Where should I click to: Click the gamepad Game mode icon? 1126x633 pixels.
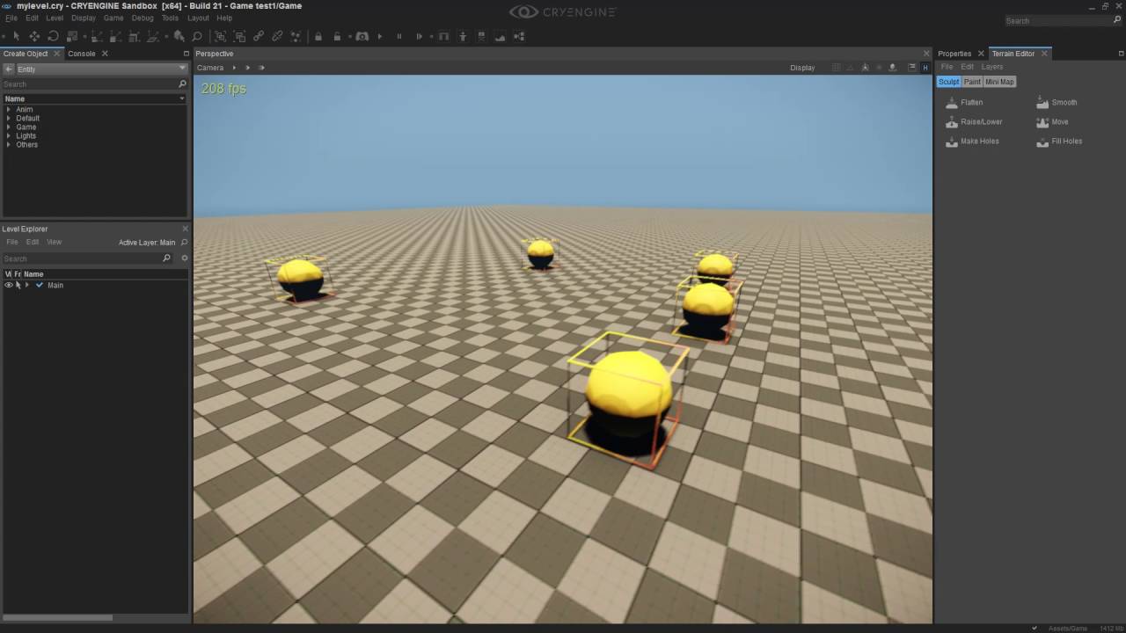click(362, 36)
